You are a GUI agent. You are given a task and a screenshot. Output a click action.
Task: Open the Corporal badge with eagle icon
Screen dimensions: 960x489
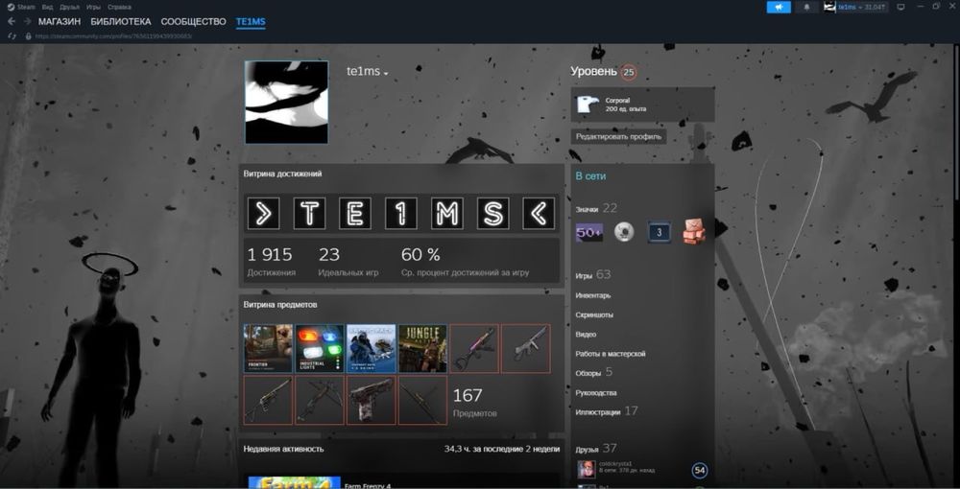coord(642,105)
